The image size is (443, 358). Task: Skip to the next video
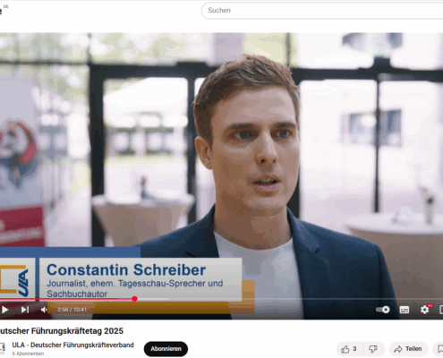[25, 310]
